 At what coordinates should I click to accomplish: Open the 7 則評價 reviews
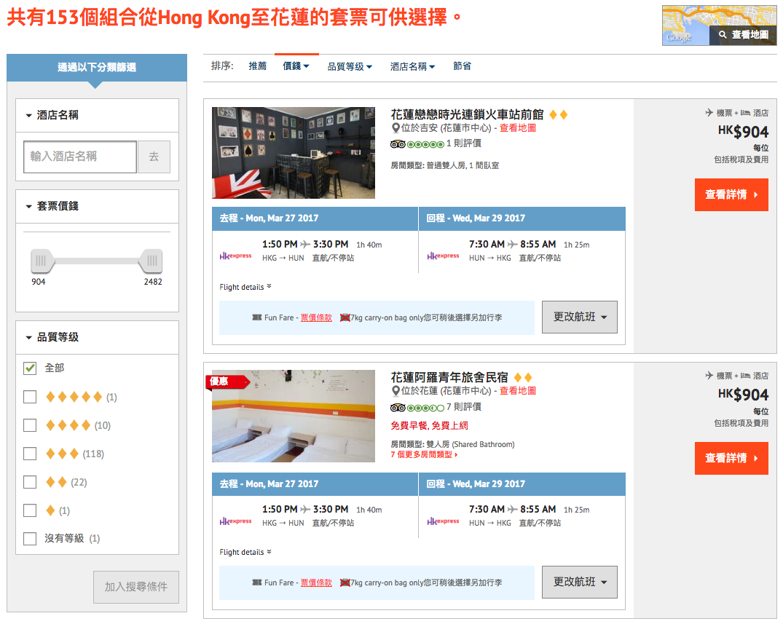(464, 407)
